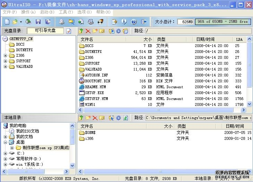Click the Burn CD image flame icon
This screenshot has width=253, height=182.
[101, 22]
